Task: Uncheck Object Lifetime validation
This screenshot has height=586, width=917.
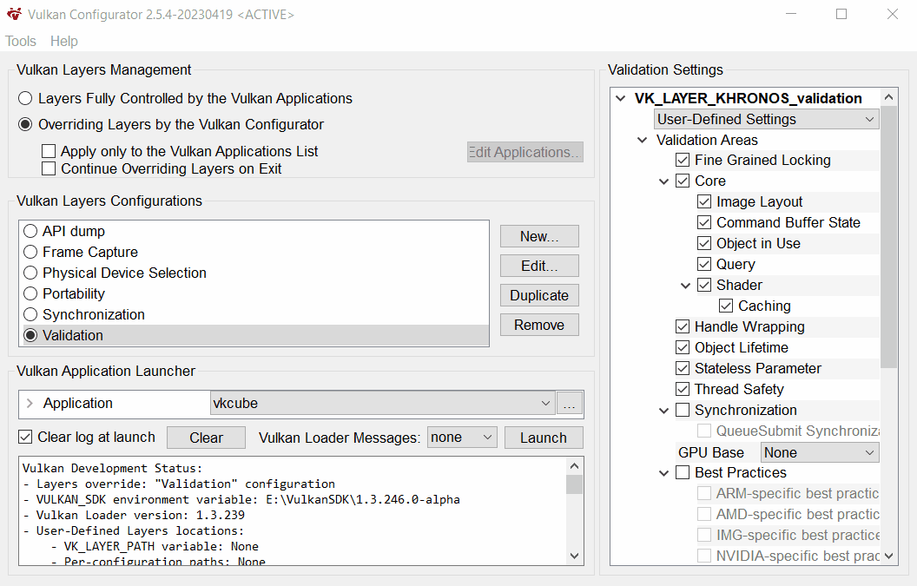Action: (x=683, y=347)
